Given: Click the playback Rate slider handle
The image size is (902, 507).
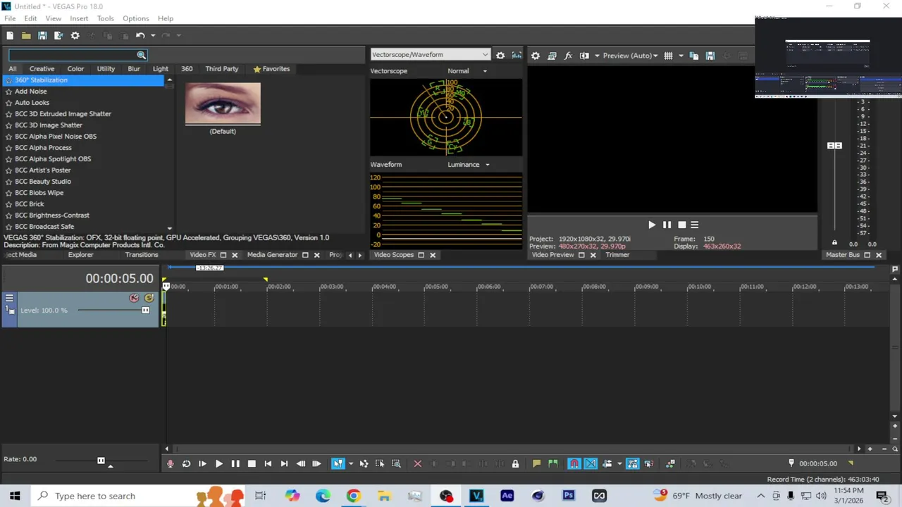Looking at the screenshot, I should click(101, 461).
